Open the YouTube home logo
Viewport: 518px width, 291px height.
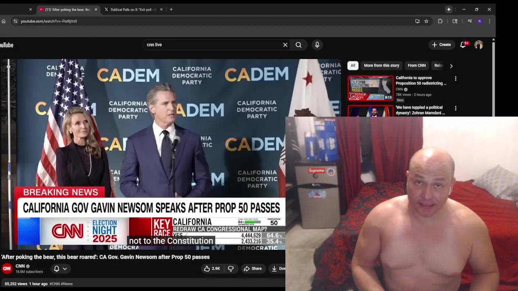point(6,45)
